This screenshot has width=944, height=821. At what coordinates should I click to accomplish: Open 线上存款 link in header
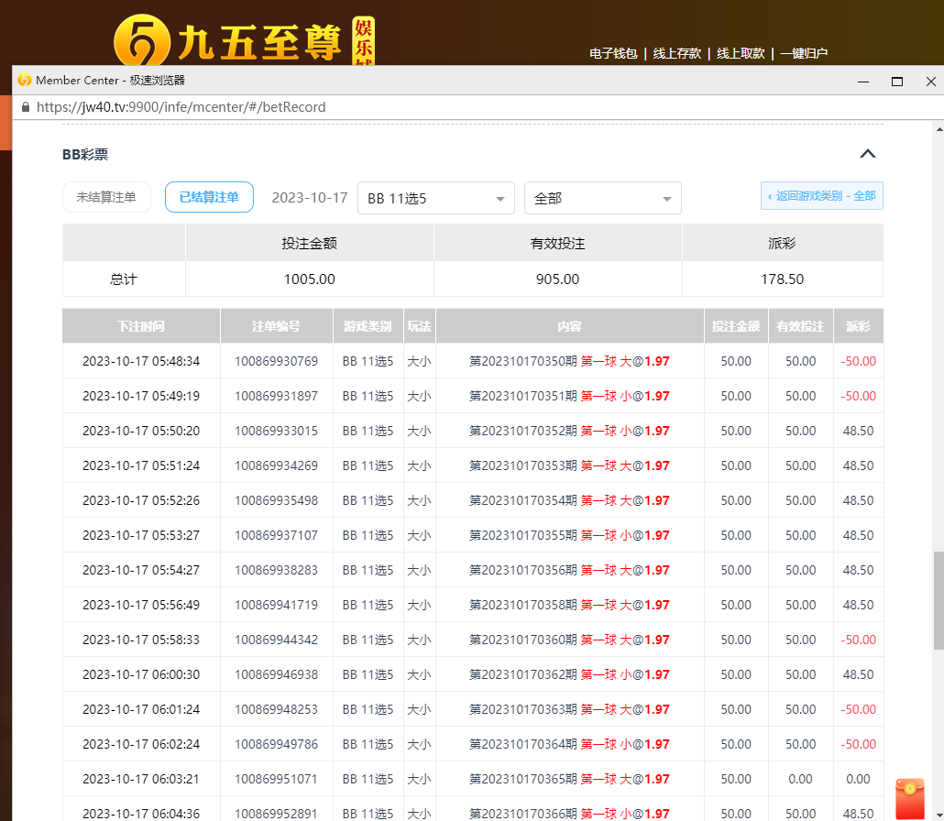tap(676, 53)
